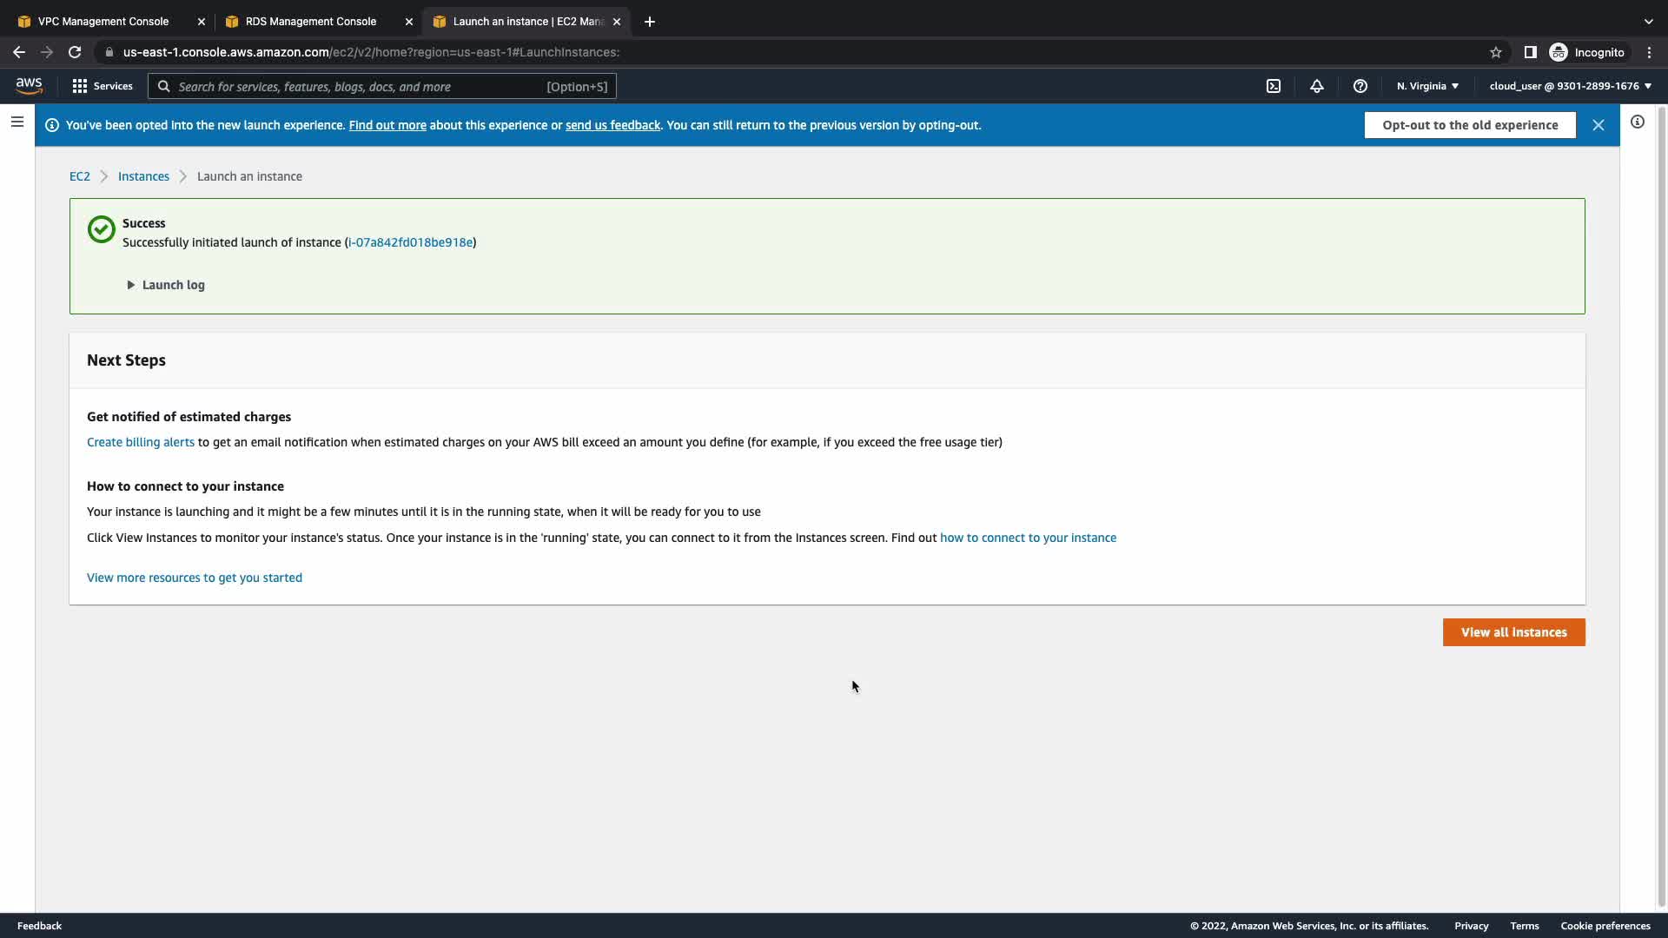Viewport: 1668px width, 938px height.
Task: Switch to the VPC Management Console tab
Action: (x=103, y=22)
